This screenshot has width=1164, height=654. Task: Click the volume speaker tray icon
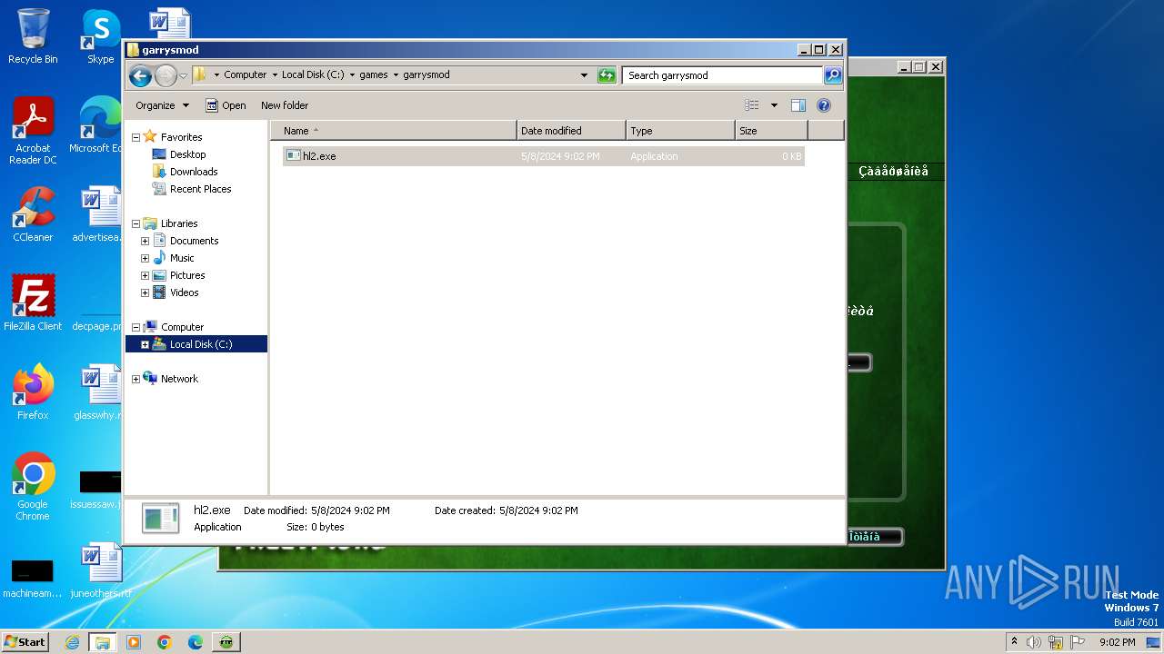[1034, 642]
